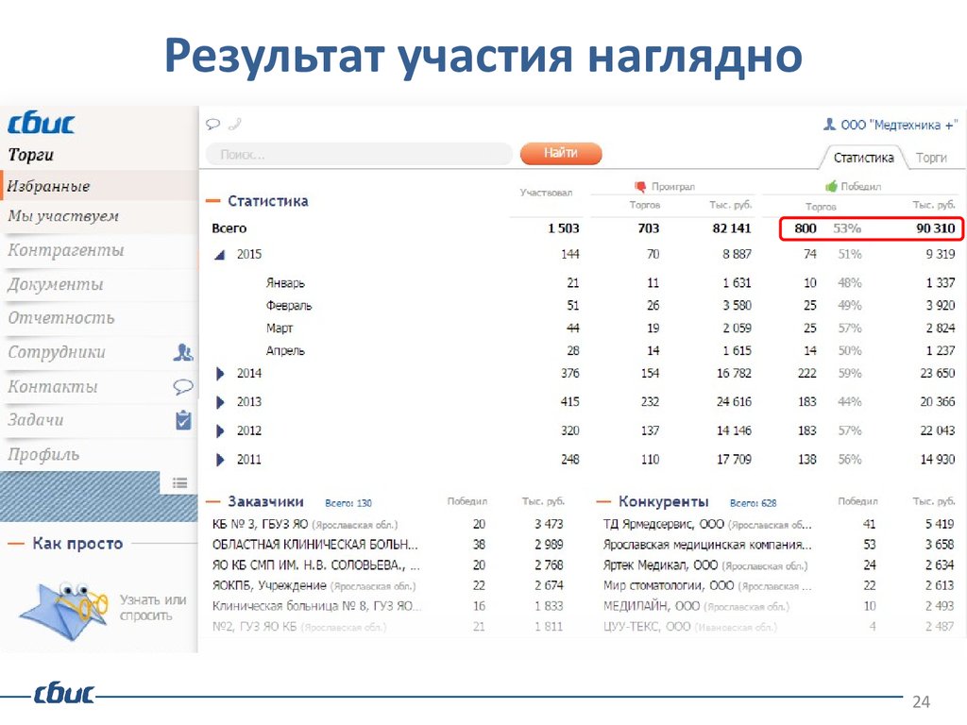Click the paper bird mascot helper icon
The height and width of the screenshot is (725, 967).
point(61,604)
